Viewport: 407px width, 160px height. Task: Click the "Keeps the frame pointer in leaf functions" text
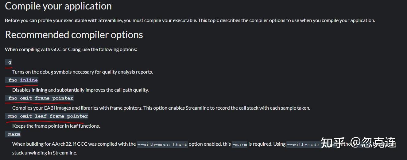click(x=56, y=126)
